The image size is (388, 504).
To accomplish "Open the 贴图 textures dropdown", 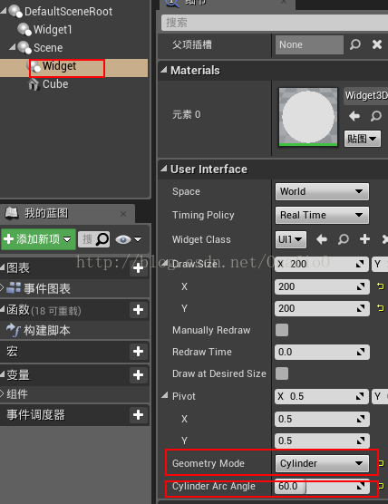I will 363,139.
